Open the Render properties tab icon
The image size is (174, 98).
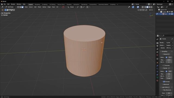pyautogui.click(x=157, y=43)
